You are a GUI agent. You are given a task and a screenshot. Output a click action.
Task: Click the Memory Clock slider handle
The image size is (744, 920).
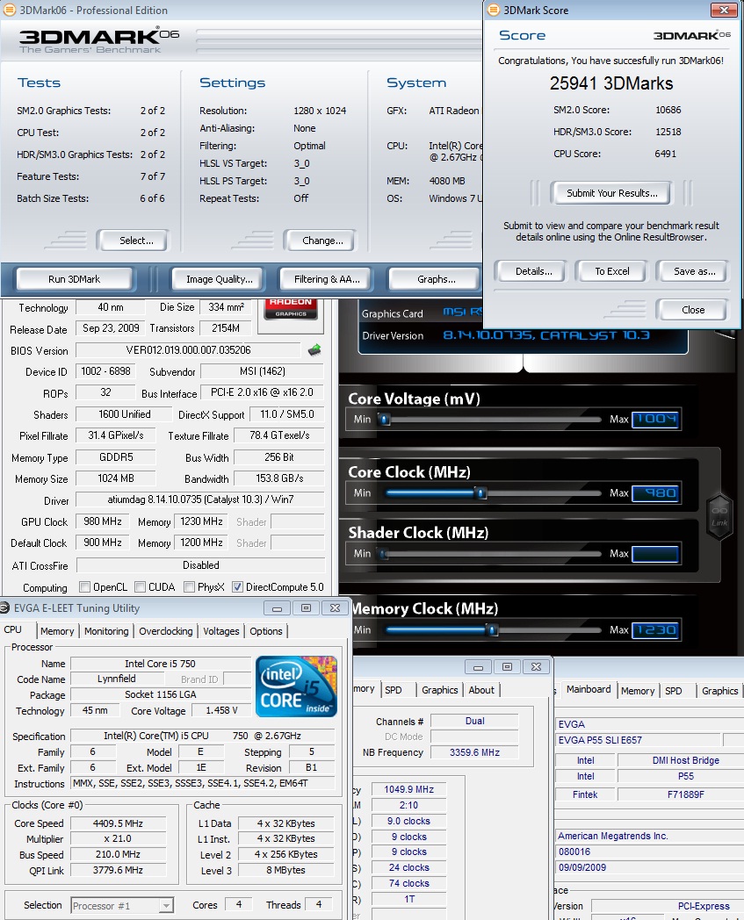pos(494,630)
